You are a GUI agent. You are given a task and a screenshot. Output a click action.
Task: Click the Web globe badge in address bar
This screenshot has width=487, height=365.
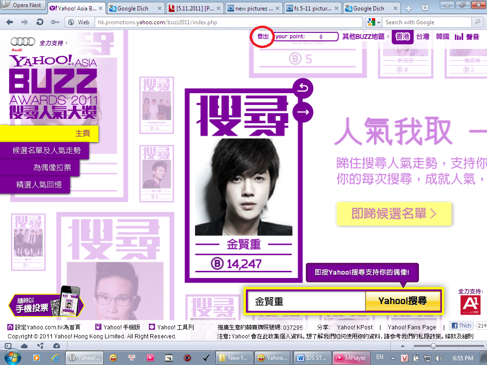[79, 22]
